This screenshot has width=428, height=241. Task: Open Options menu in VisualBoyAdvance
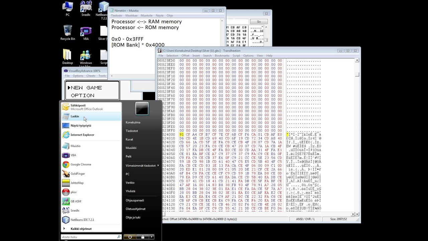pyautogui.click(x=78, y=76)
